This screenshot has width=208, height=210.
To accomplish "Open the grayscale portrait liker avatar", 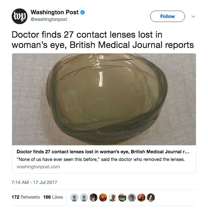I will tap(132, 198).
